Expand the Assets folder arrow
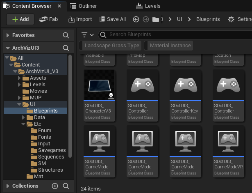Screen dimensions: 252x193 pyautogui.click(x=19, y=78)
